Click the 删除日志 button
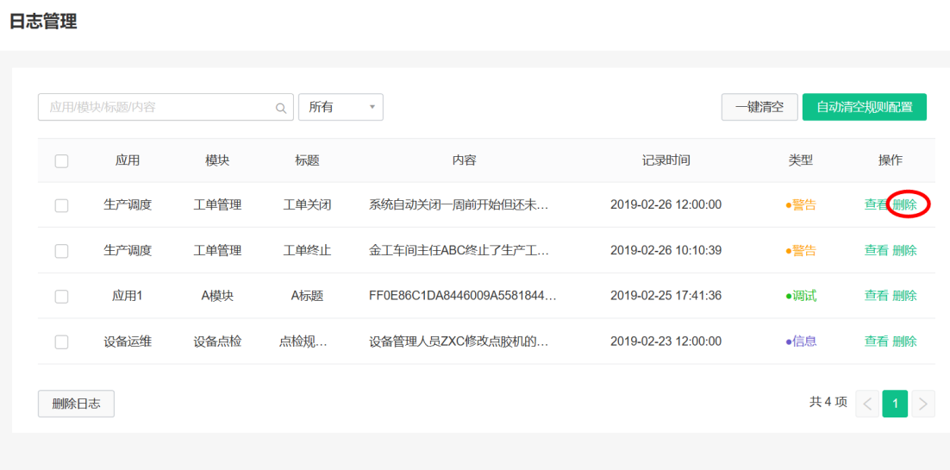This screenshot has width=950, height=470. coord(76,404)
